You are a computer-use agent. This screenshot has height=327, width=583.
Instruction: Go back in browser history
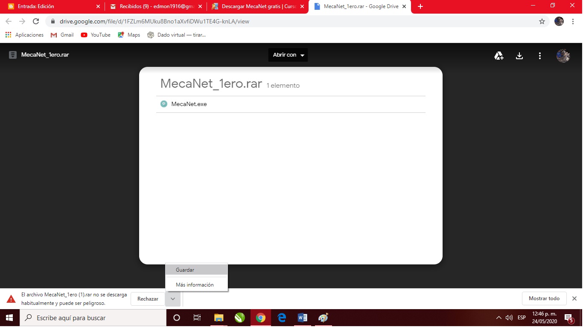[9, 21]
